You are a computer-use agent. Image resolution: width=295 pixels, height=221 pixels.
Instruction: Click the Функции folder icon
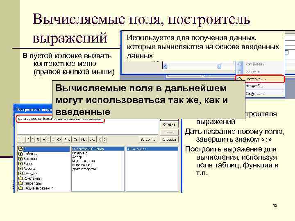20,173
